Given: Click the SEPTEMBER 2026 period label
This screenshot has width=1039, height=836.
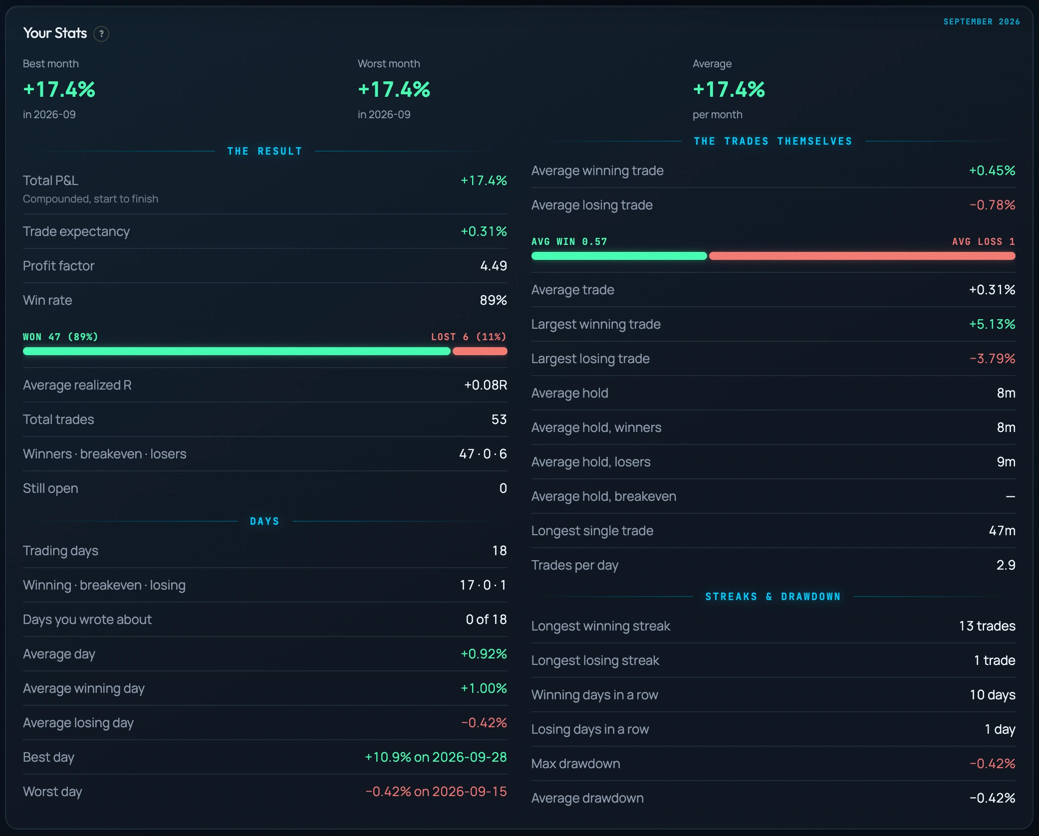Looking at the screenshot, I should click(981, 22).
